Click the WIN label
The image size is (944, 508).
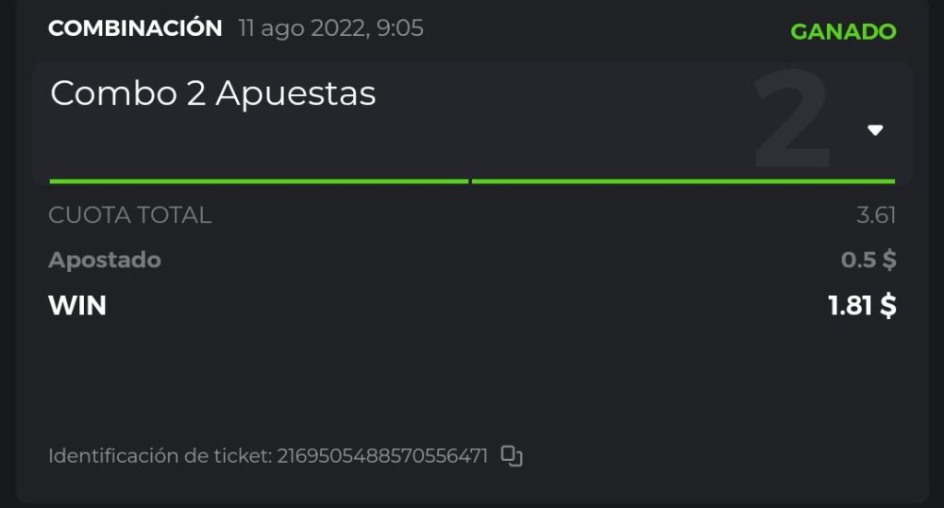coord(77,306)
